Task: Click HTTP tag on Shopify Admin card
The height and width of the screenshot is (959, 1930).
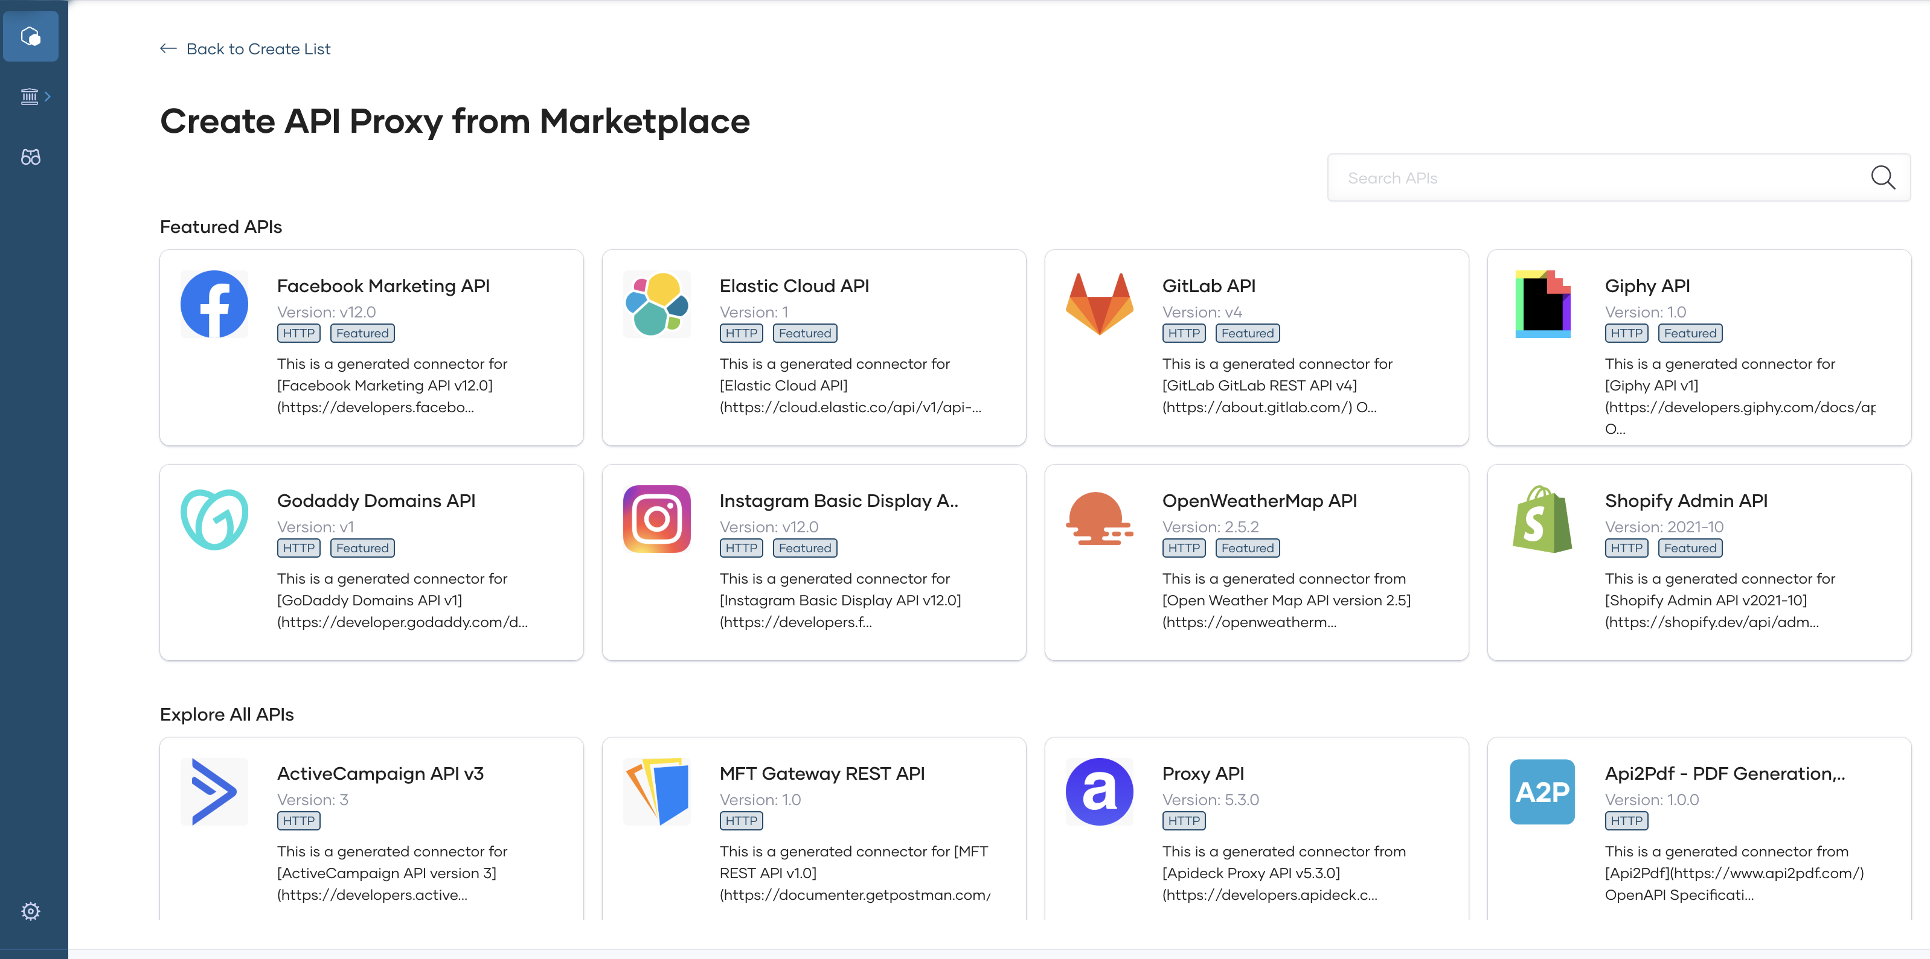Action: [x=1627, y=548]
